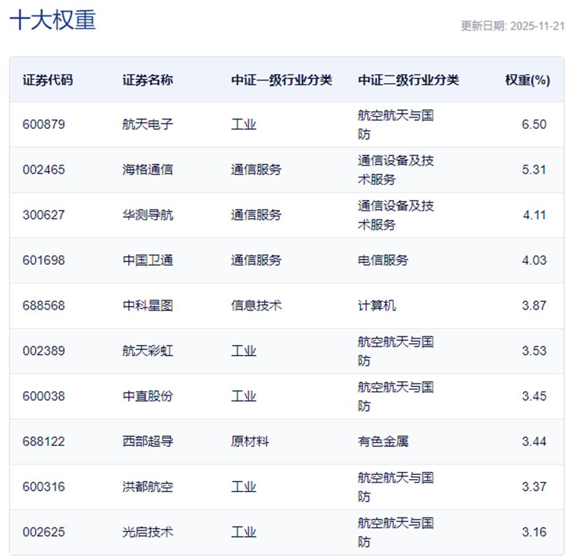Select stock code 002389
The width and height of the screenshot is (571, 559).
pos(44,351)
